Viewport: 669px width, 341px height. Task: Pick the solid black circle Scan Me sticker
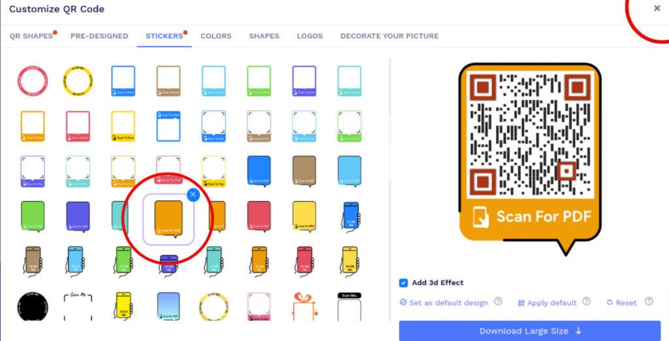tap(33, 306)
